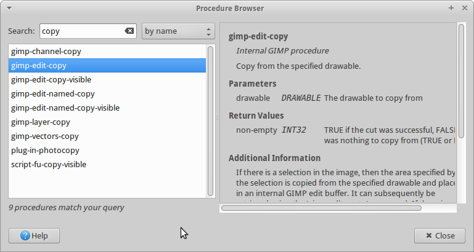Click the 'non-empty' return value name
This screenshot has height=252, width=474.
pyautogui.click(x=256, y=130)
